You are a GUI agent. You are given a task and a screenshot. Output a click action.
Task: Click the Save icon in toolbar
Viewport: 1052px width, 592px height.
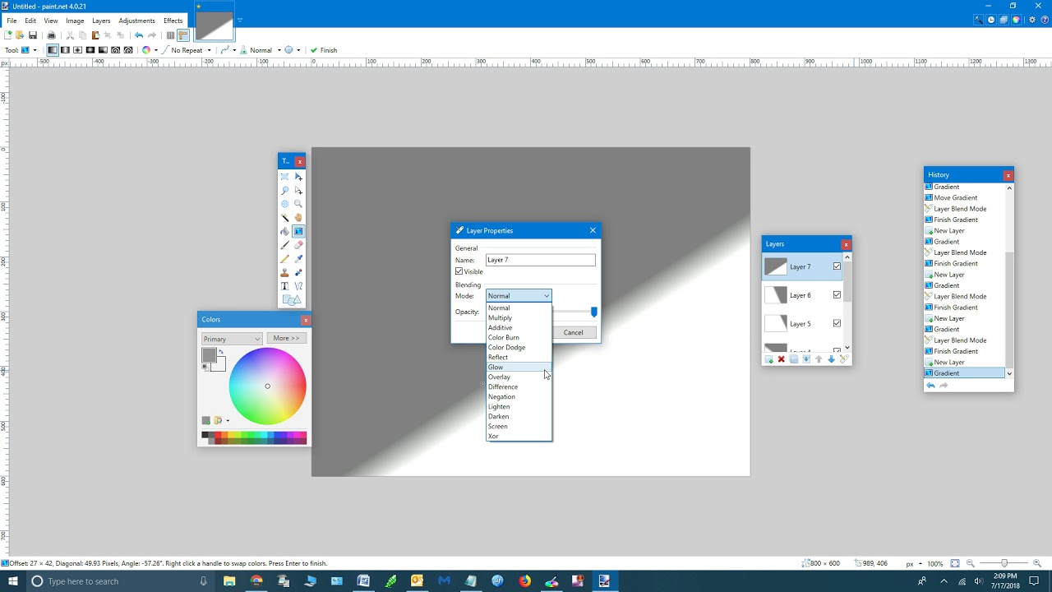pos(33,35)
